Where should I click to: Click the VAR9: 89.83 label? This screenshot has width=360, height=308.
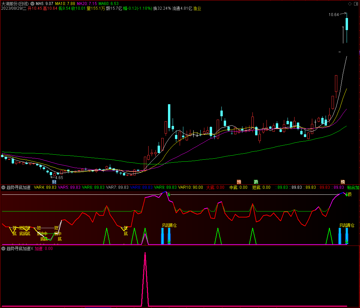click(x=166, y=187)
